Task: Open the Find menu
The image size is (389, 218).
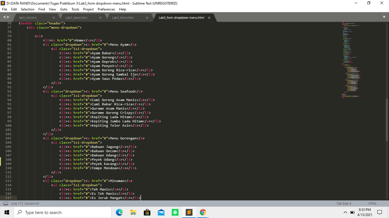Action: tap(42, 9)
